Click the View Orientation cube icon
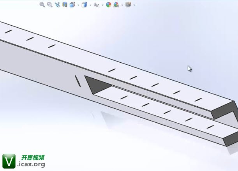This screenshot has height=171, width=238. click(x=72, y=5)
